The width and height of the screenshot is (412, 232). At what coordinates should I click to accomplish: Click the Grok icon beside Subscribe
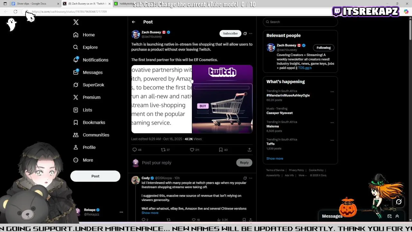[245, 34]
